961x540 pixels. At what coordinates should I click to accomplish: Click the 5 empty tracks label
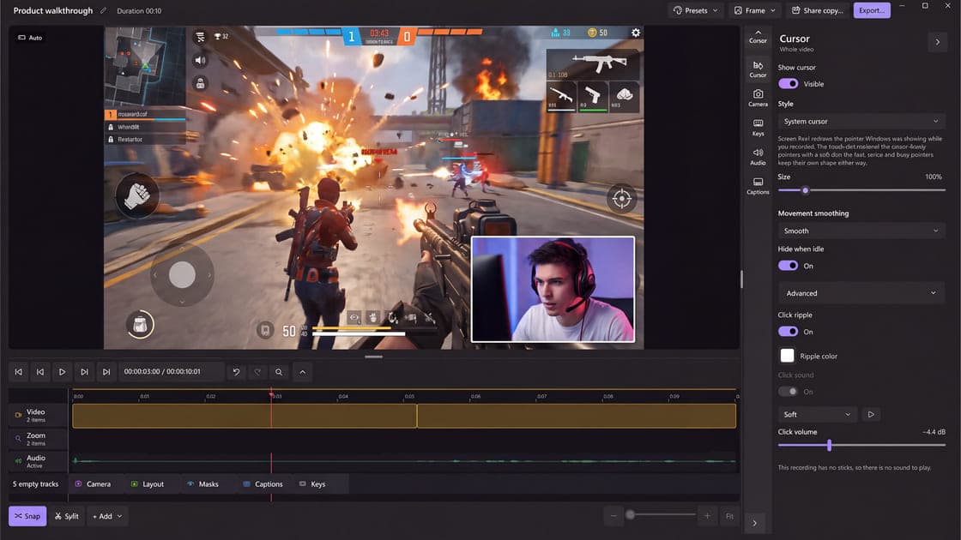pyautogui.click(x=35, y=483)
